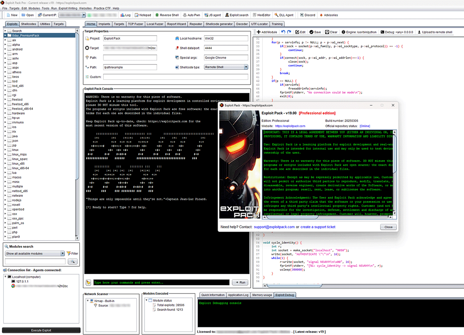Viewport: 464px width, 335px height.
Task: Switch to the Shellcode generator tab
Action: 219,24
